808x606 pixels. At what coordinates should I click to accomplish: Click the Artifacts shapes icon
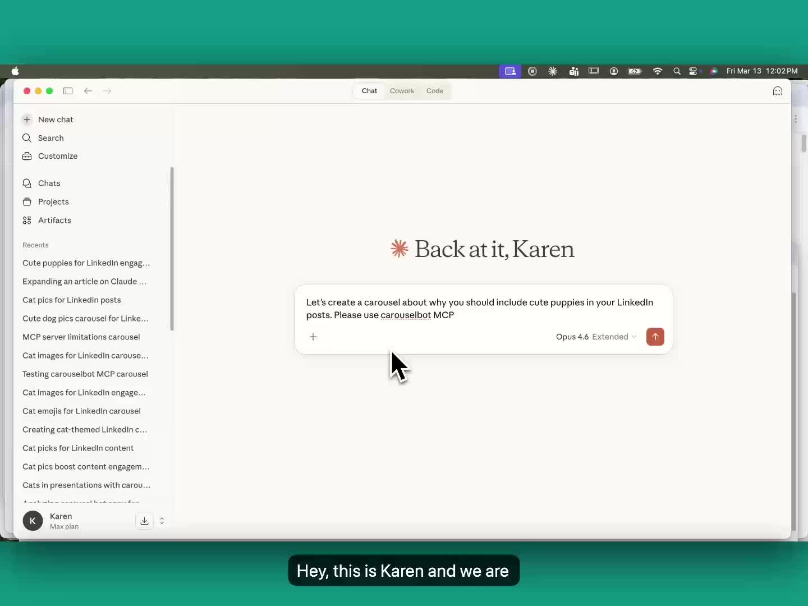(x=27, y=221)
